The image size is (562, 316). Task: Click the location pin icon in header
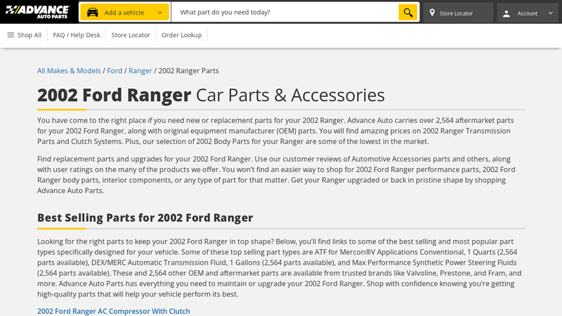pos(432,13)
